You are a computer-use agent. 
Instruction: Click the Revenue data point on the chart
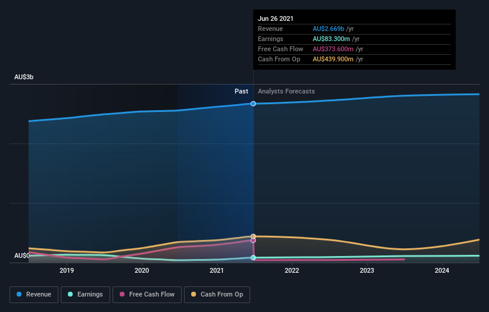coord(253,104)
